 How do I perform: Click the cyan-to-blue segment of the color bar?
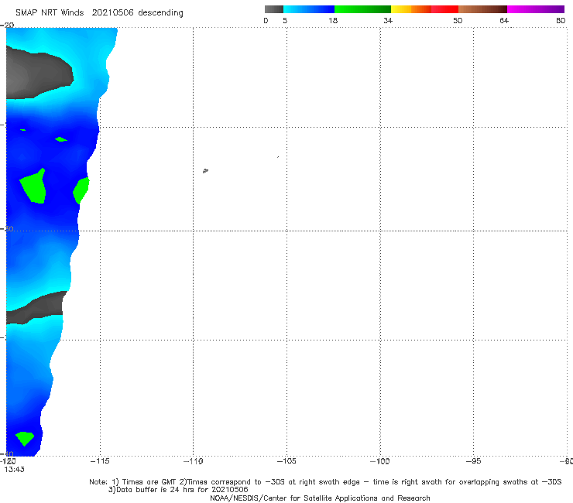[309, 9]
